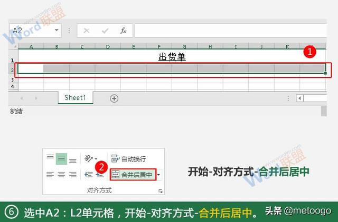Decrease indent in alignment group

pyautogui.click(x=89, y=175)
